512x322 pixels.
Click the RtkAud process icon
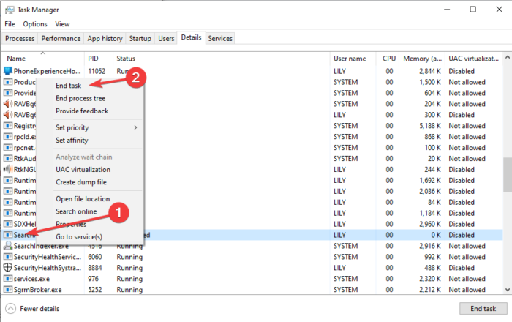coord(8,158)
